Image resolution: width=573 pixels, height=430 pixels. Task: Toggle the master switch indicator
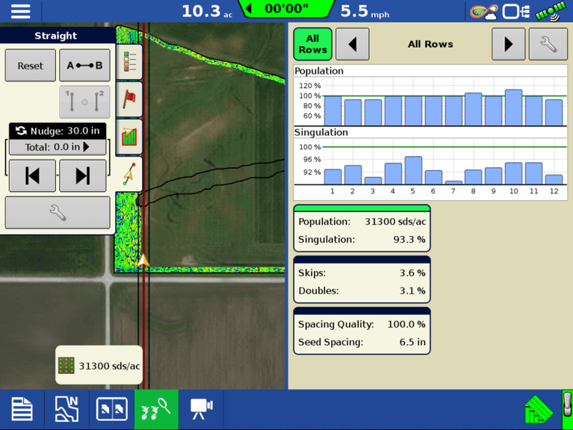567,409
